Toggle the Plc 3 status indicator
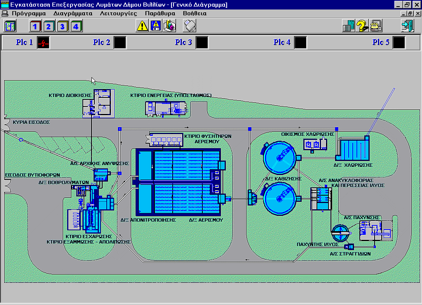 (x=202, y=43)
